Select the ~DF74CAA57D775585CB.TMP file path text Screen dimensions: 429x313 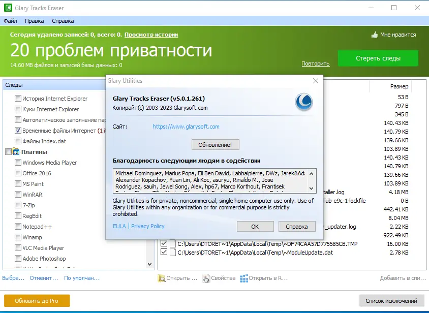click(x=267, y=244)
